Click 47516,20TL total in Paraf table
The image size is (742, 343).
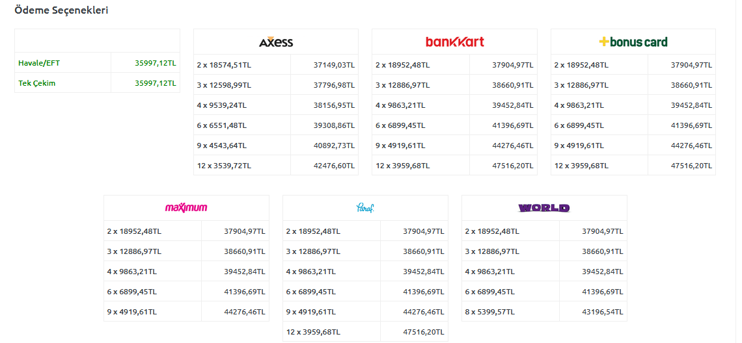424,332
